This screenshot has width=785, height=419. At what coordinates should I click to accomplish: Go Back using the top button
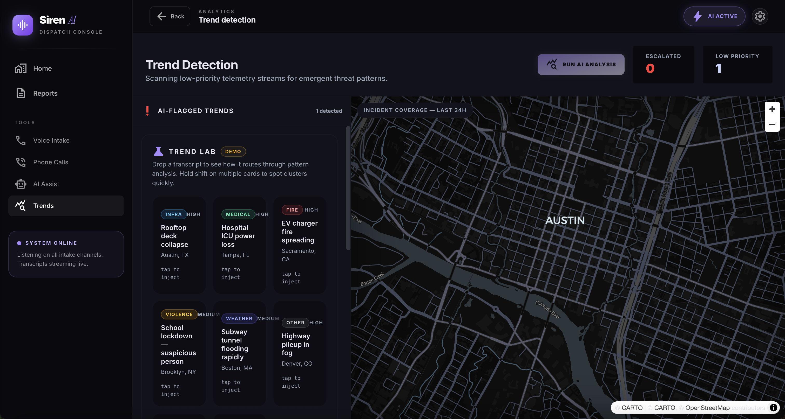coord(170,16)
